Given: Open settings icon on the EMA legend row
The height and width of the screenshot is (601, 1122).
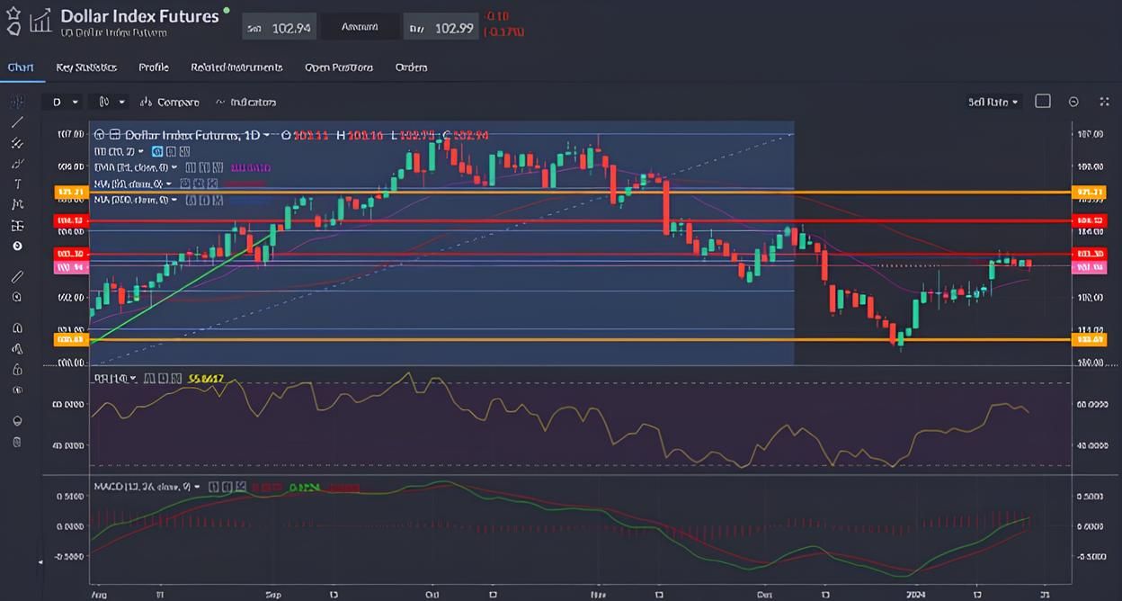Looking at the screenshot, I should (x=204, y=167).
